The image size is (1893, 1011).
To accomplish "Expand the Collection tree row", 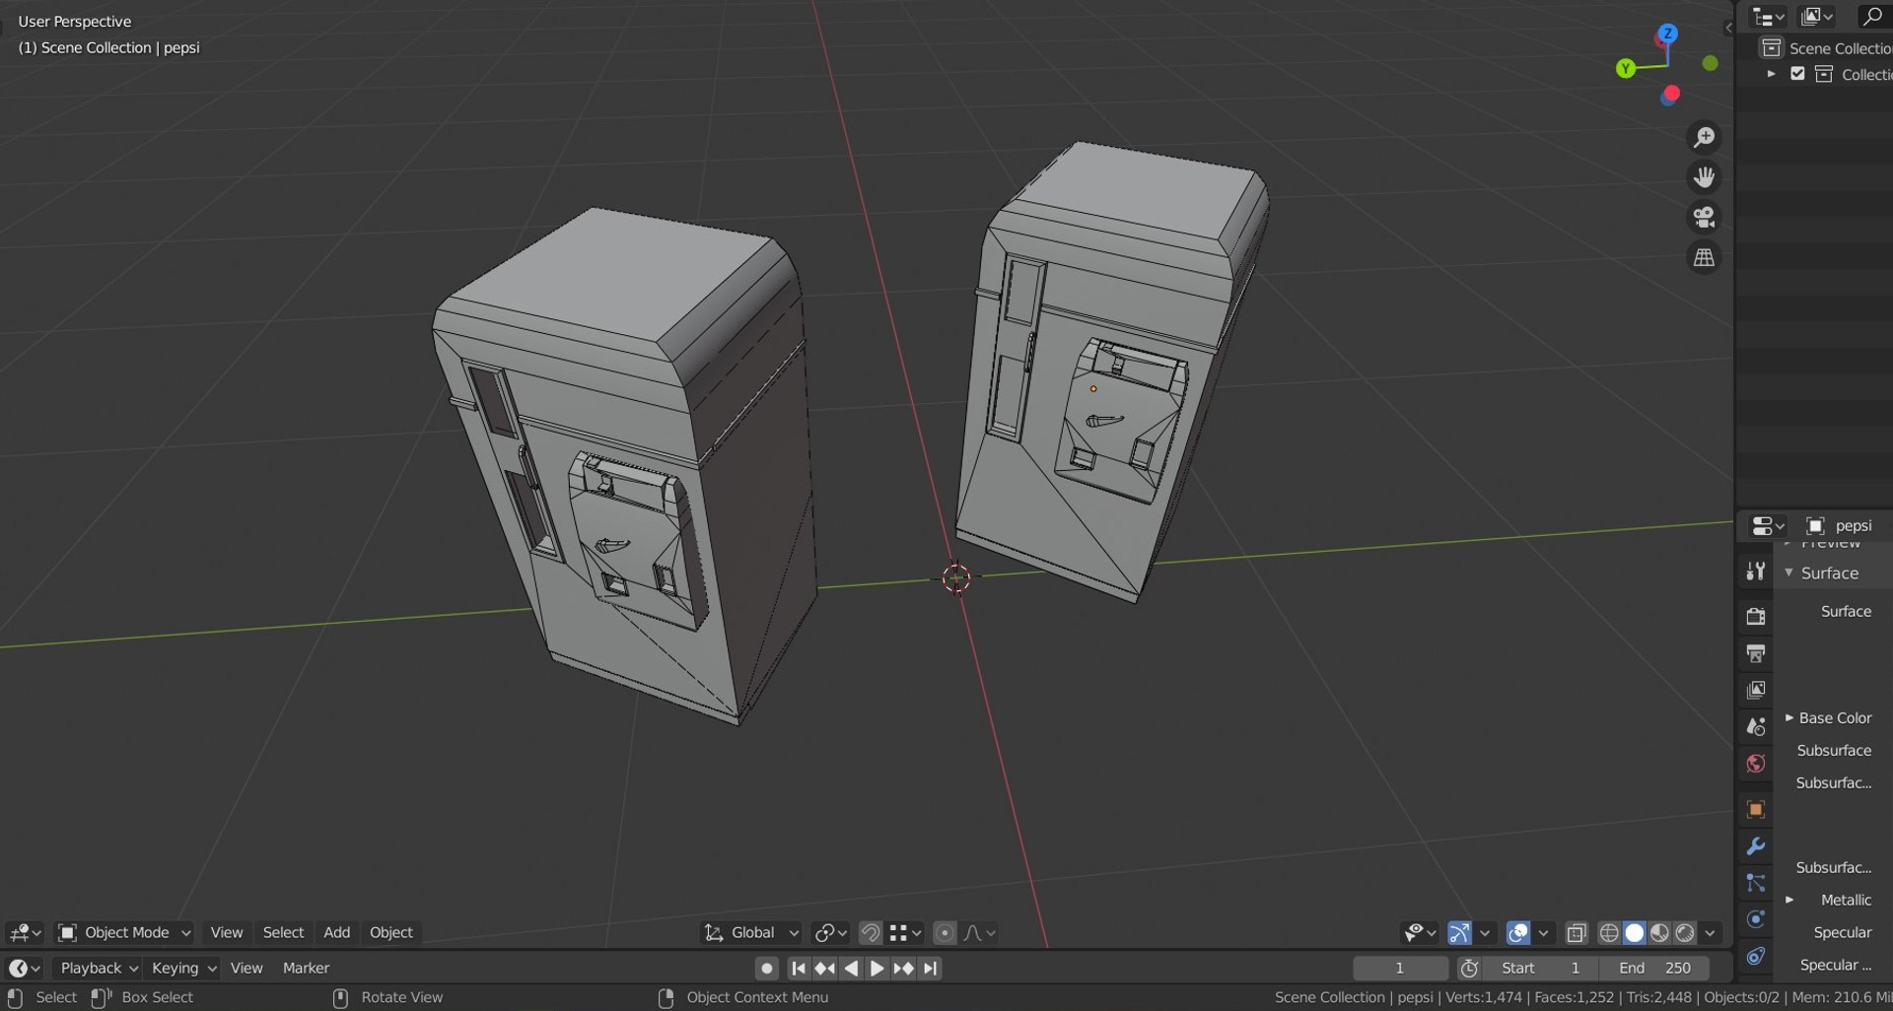I will (x=1771, y=74).
